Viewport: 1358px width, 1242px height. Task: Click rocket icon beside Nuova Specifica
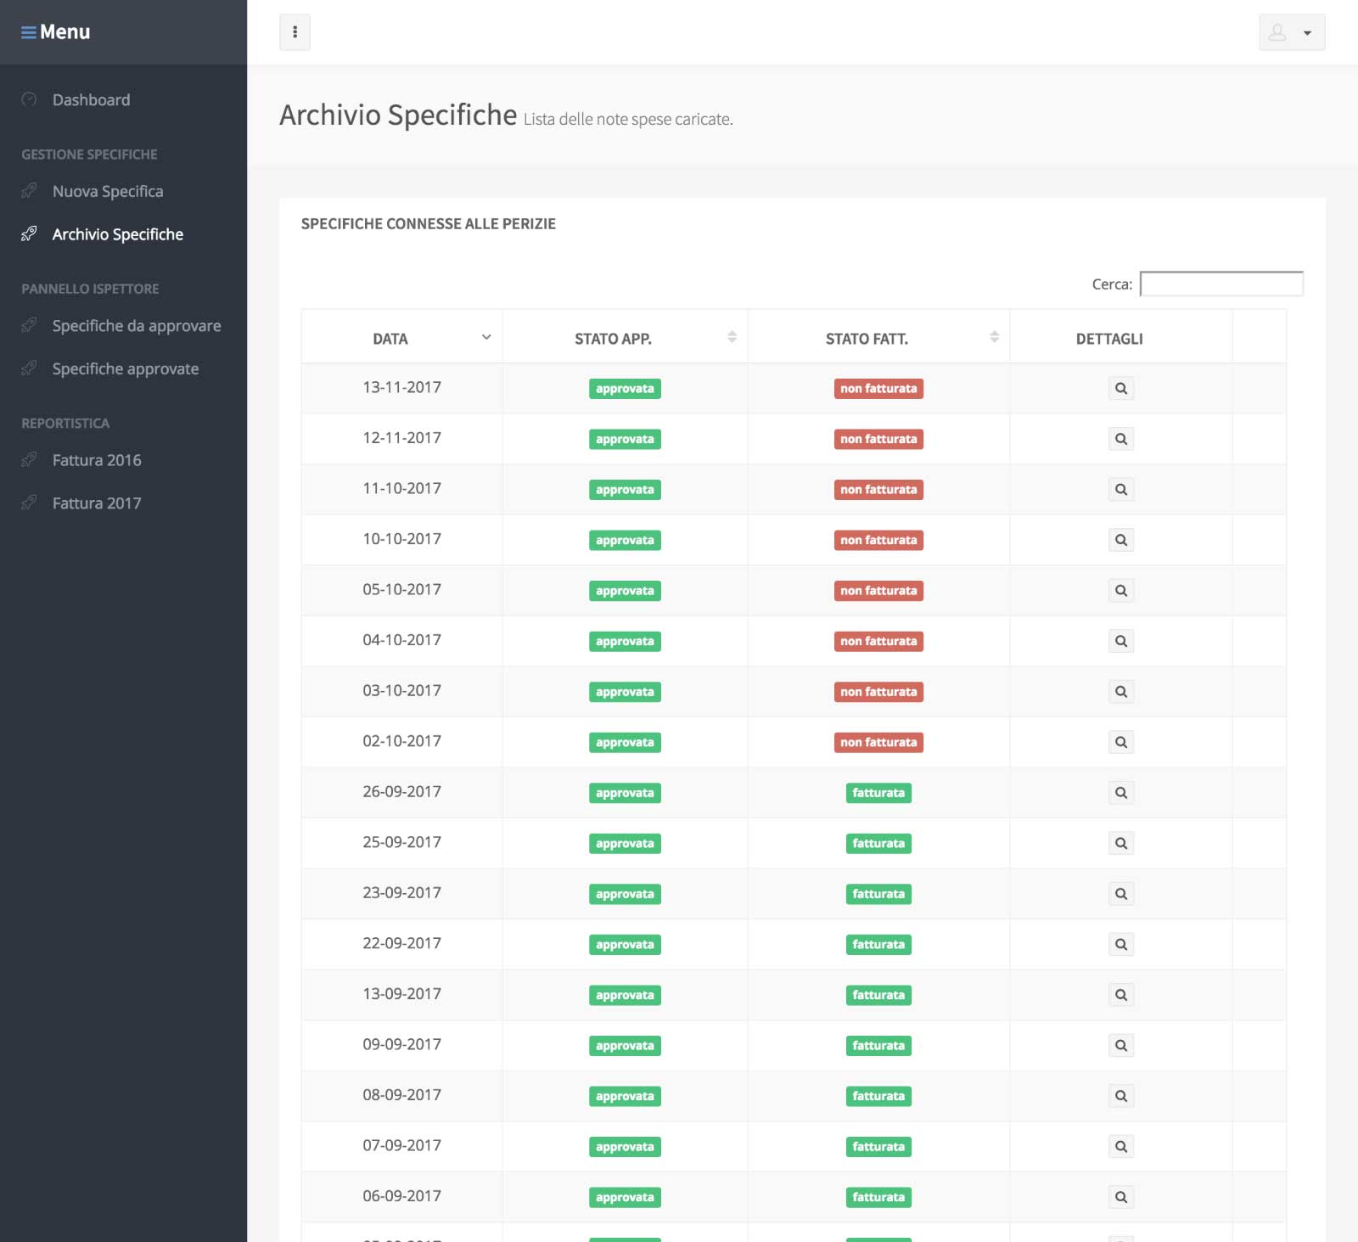pos(29,191)
